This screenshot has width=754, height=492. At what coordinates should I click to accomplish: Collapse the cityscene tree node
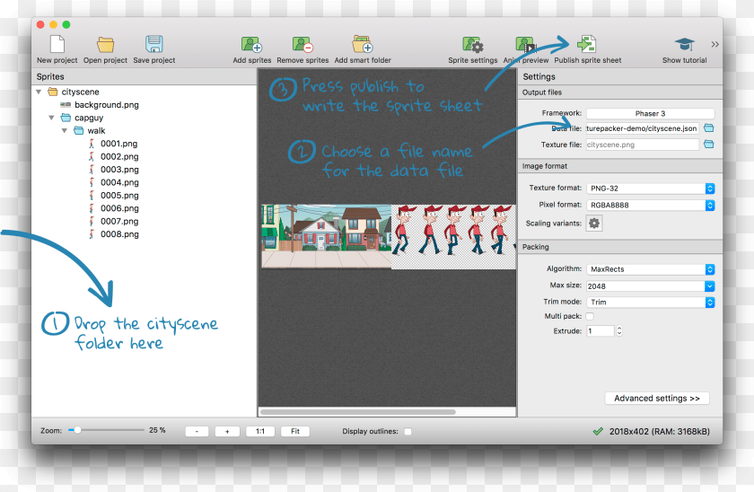click(x=39, y=92)
